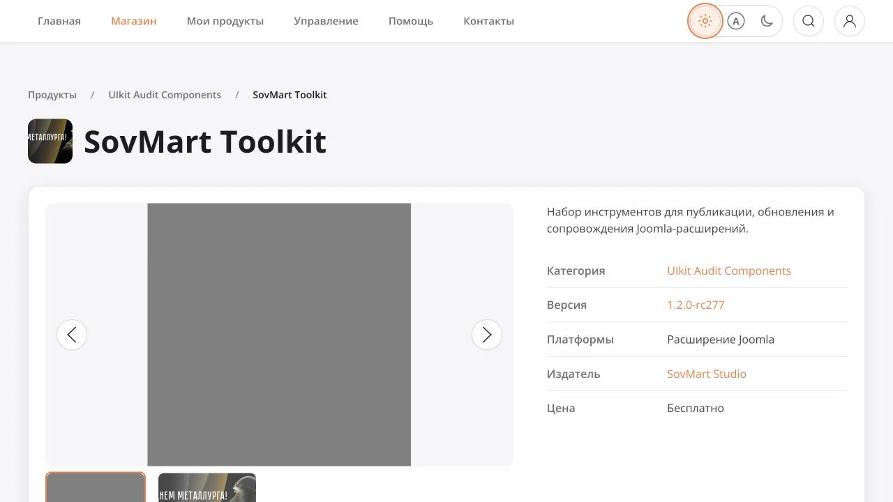Select the first gray gallery thumbnail
893x502 pixels.
(96, 487)
